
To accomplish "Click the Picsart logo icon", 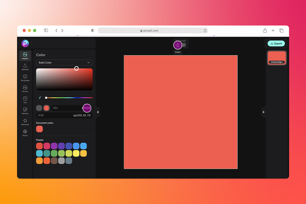I will pos(25,43).
